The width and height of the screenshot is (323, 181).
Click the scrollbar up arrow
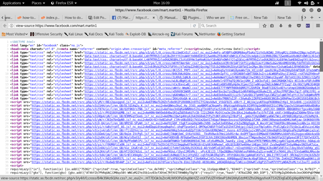coord(321,40)
